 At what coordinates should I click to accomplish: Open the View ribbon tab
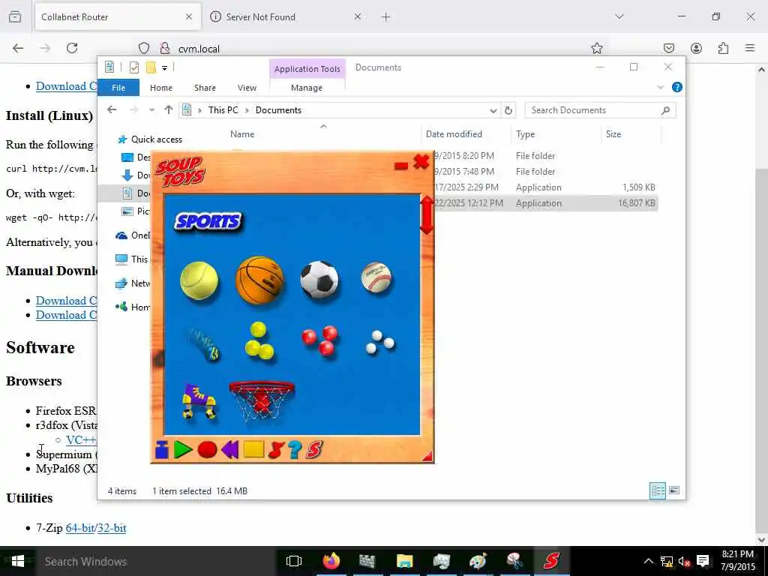pos(247,88)
